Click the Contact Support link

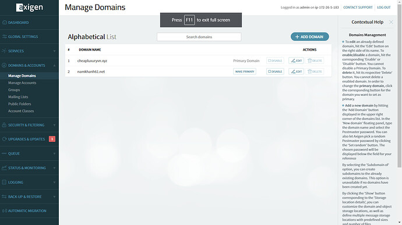[358, 8]
